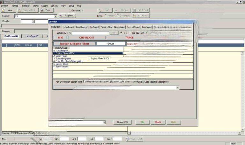Click the Same Vehicle toolbar button
This screenshot has height=145, width=245.
pyautogui.click(x=27, y=10)
